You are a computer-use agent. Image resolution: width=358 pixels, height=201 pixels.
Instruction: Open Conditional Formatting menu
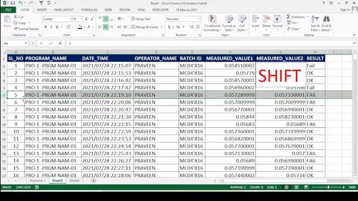pos(212,23)
